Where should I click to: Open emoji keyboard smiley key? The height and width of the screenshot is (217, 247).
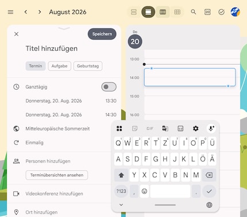144,191
